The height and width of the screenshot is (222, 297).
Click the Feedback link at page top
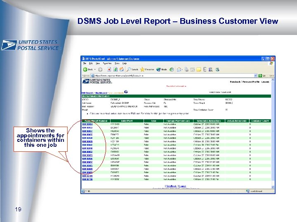235,82
